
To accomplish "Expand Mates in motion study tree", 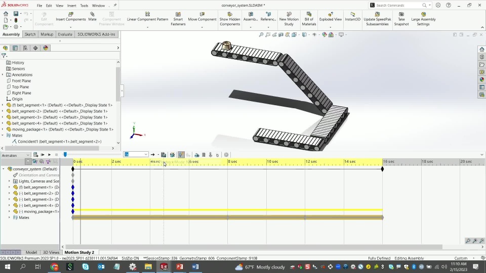I will [9, 217].
